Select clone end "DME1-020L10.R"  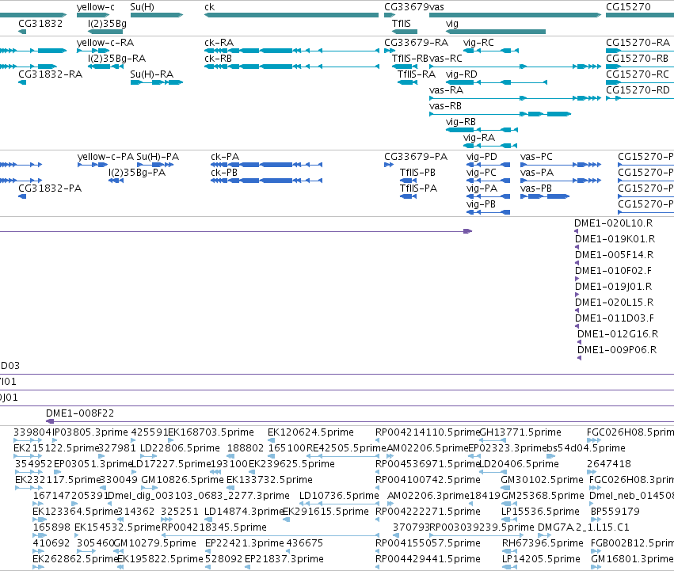pyautogui.click(x=613, y=223)
